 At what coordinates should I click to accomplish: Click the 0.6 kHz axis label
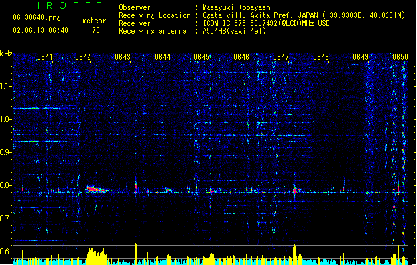point(6,252)
